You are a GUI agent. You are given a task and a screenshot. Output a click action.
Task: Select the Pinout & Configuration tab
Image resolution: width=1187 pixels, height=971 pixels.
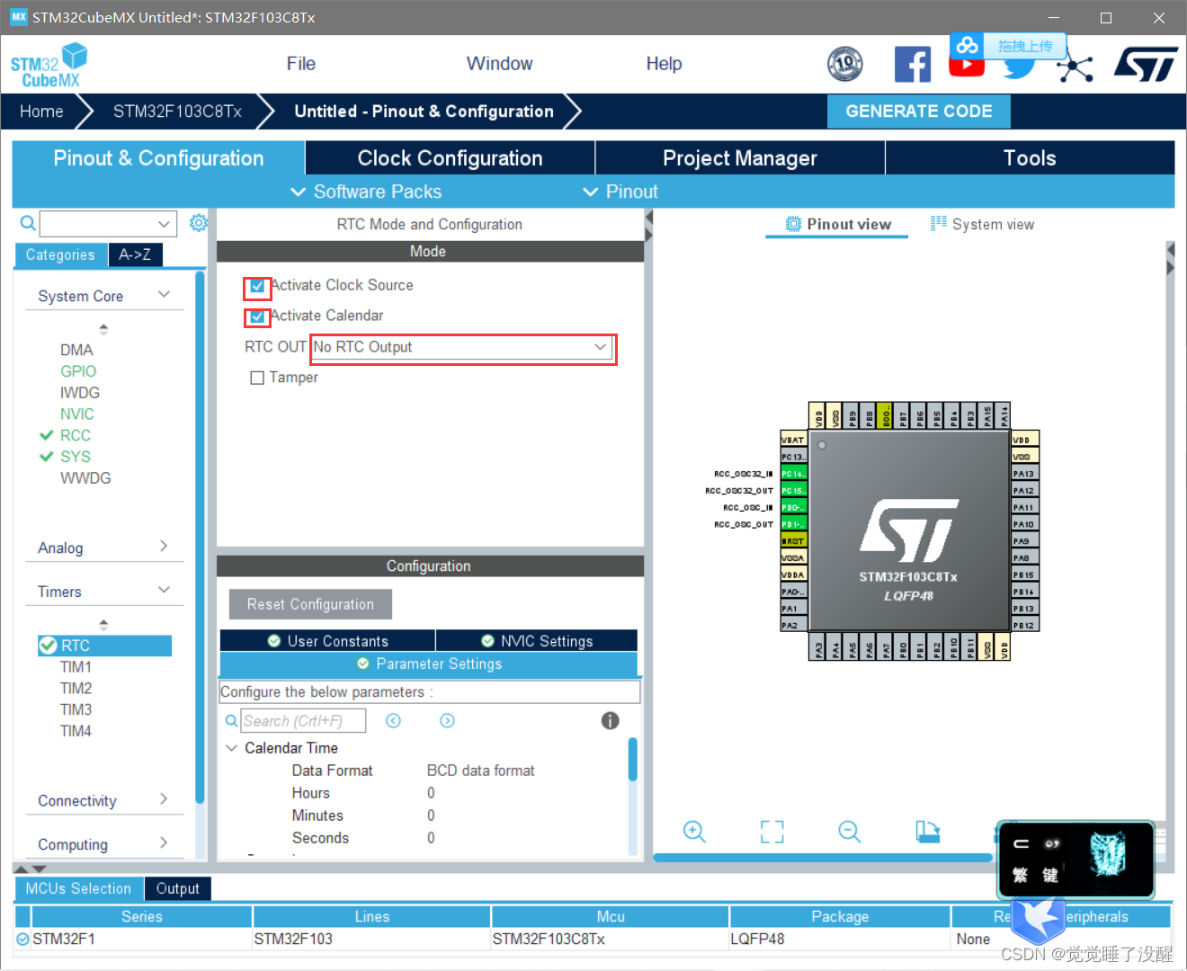158,158
